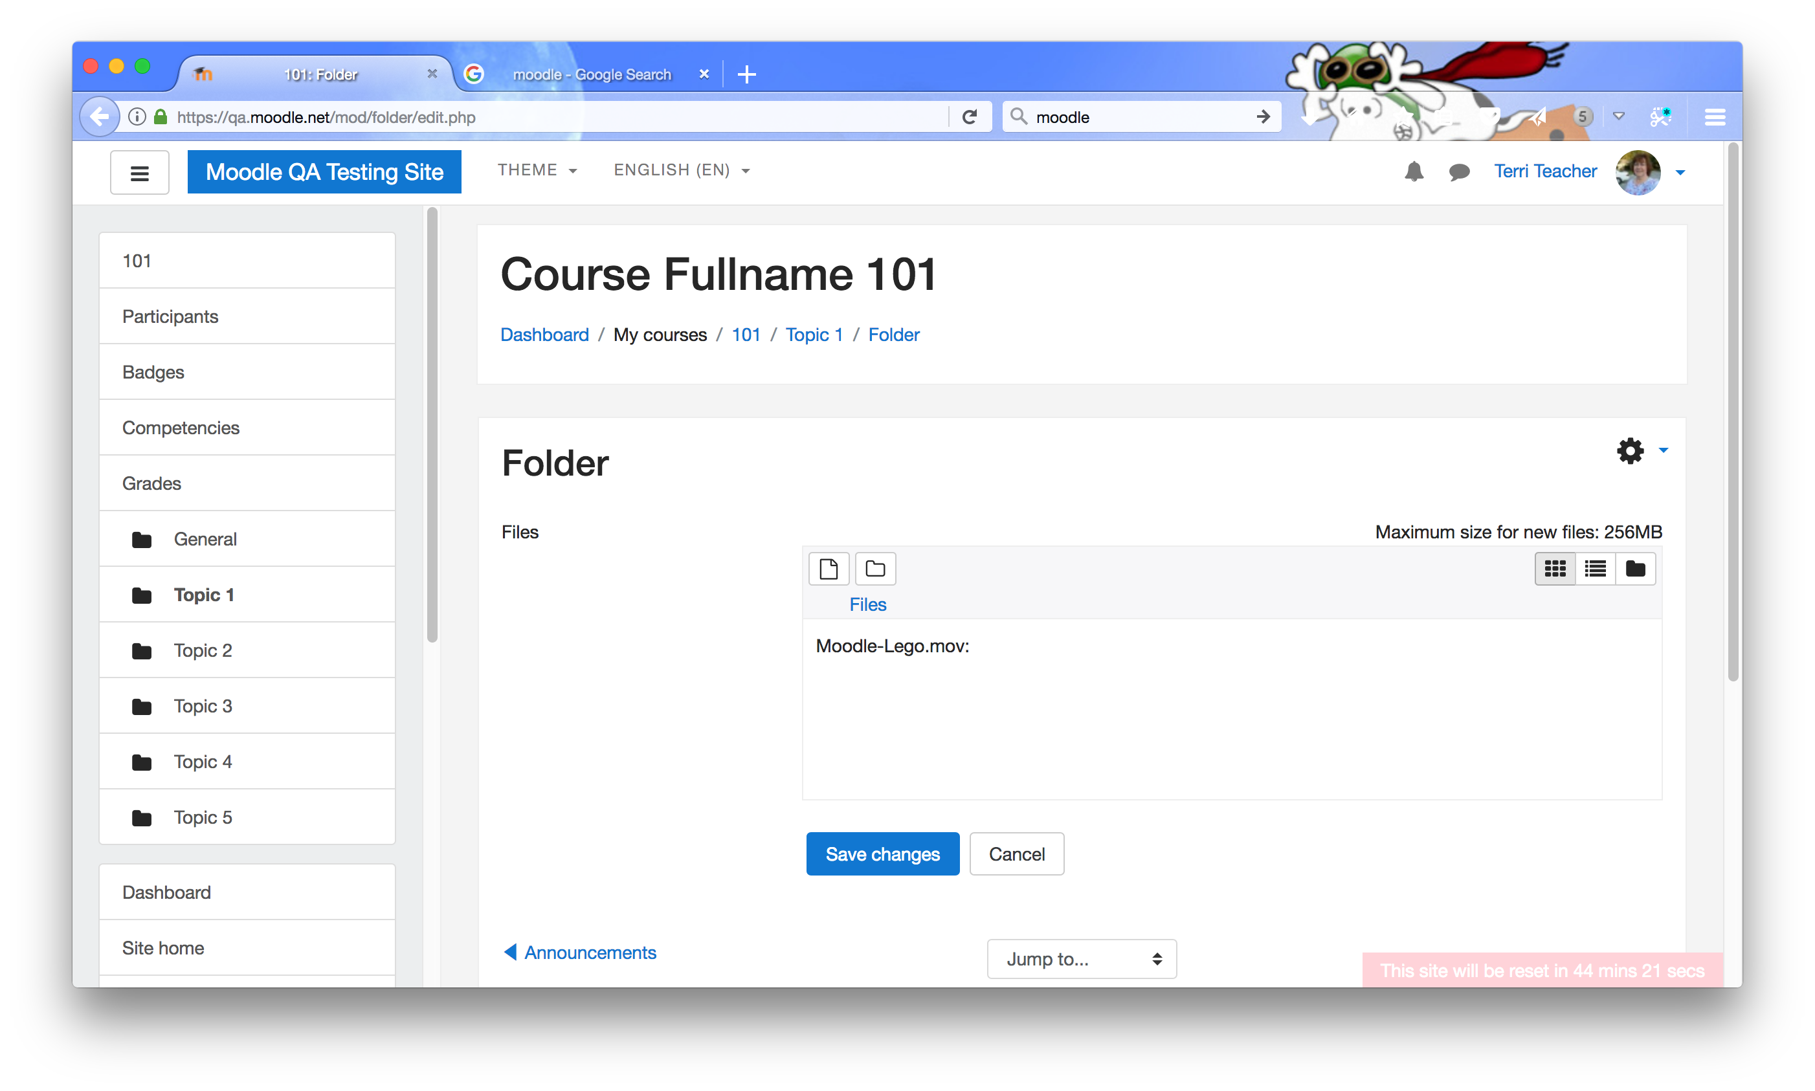
Task: Open the 101 breadcrumb link
Action: (745, 335)
